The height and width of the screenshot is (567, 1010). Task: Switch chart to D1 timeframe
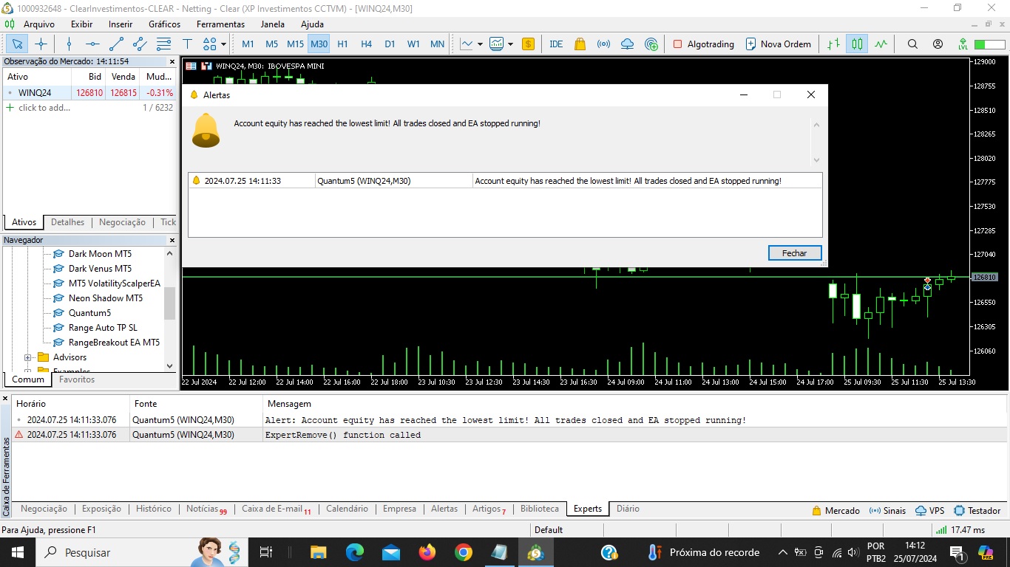[x=390, y=44]
